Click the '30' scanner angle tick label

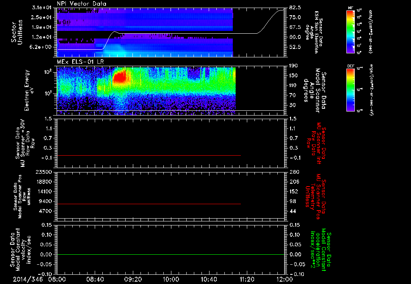click(x=292, y=105)
